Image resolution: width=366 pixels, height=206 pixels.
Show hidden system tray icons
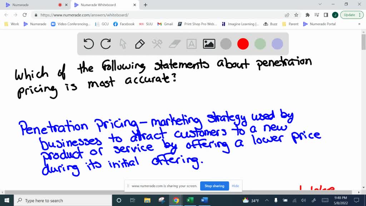[x=267, y=200]
